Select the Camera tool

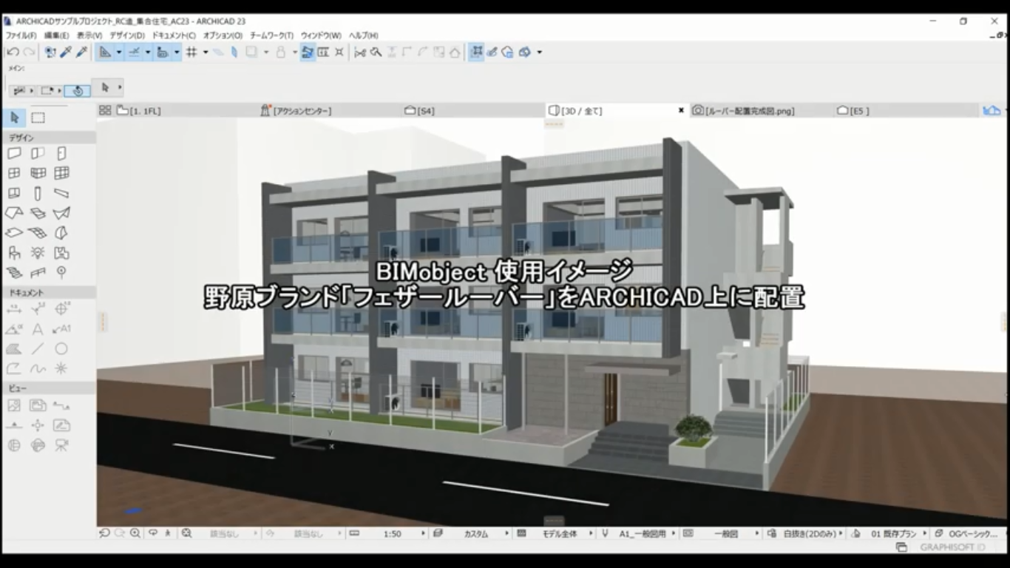click(x=61, y=445)
